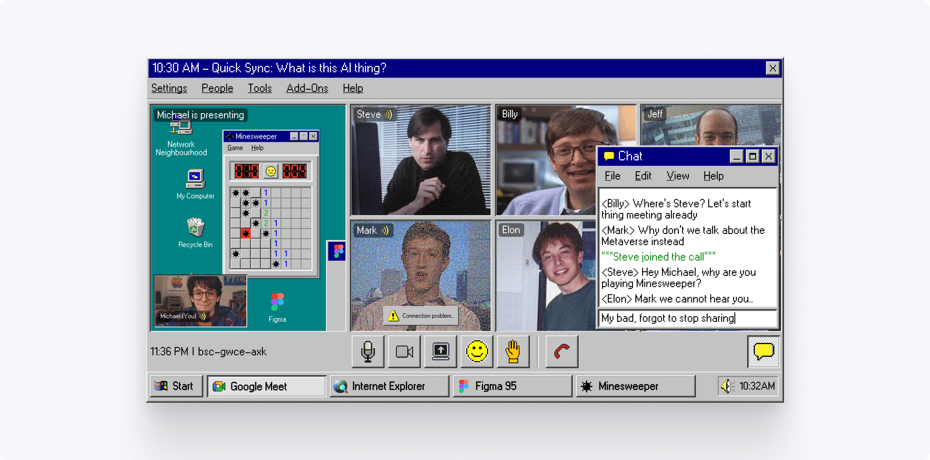The image size is (930, 460).
Task: Select Elon's video tile
Action: 546,276
